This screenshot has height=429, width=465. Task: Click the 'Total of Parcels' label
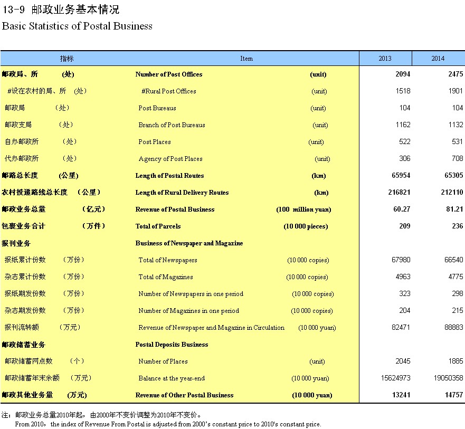pos(158,226)
